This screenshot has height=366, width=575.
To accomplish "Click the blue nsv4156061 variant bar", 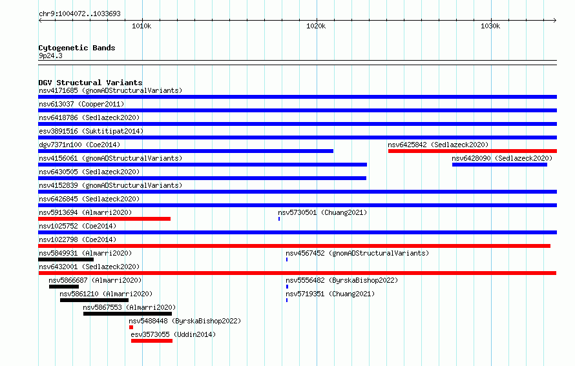I will point(202,165).
